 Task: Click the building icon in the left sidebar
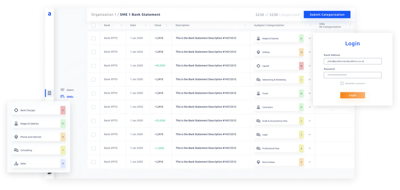[x=50, y=93]
